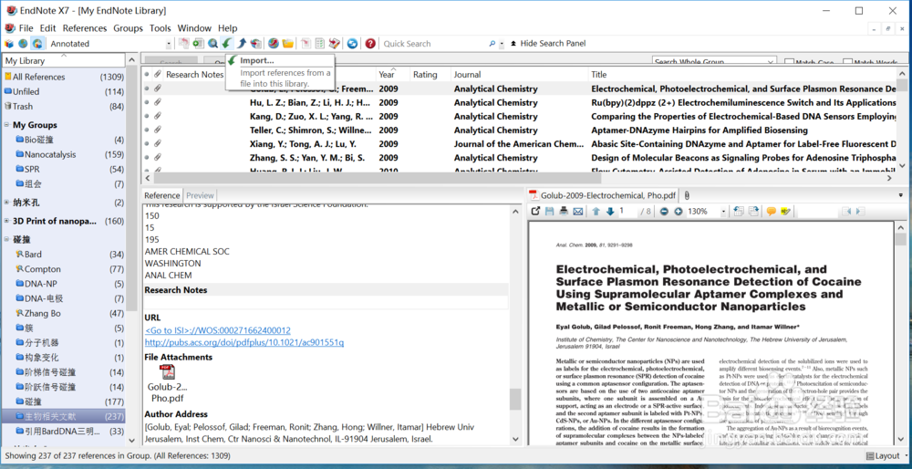Click the paperclip attach tab icon

pos(687,195)
